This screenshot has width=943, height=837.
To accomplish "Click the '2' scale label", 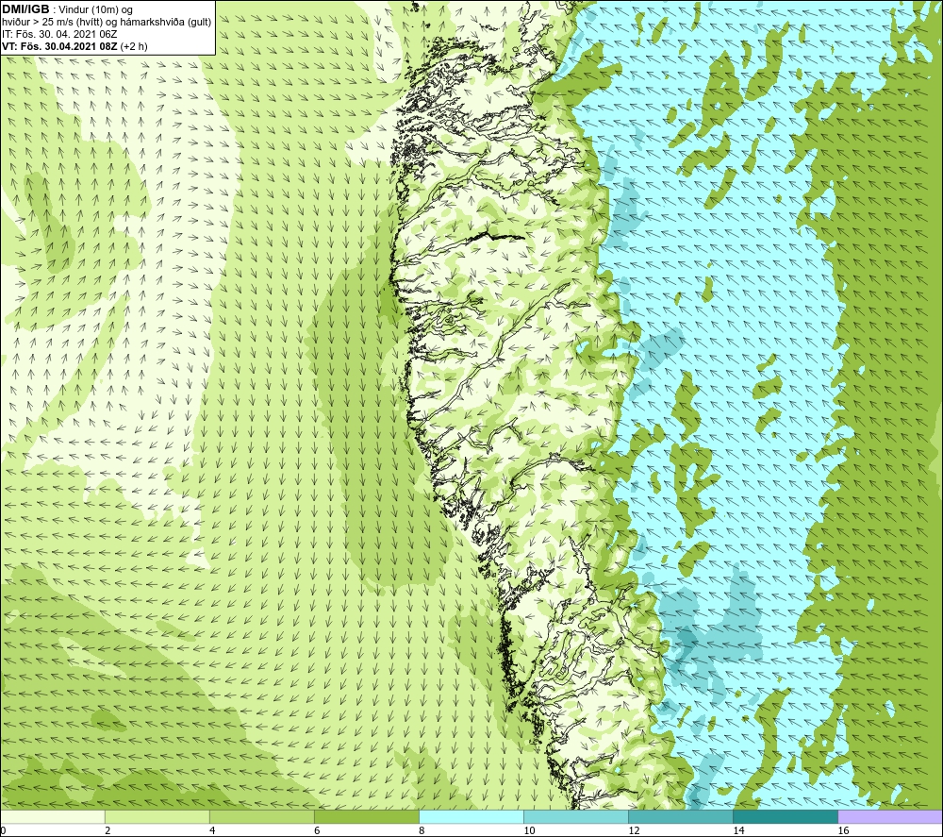I will [x=108, y=830].
